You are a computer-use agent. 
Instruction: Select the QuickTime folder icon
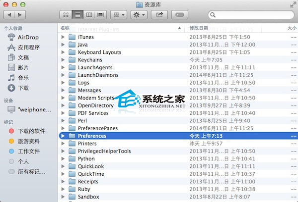click(x=72, y=174)
